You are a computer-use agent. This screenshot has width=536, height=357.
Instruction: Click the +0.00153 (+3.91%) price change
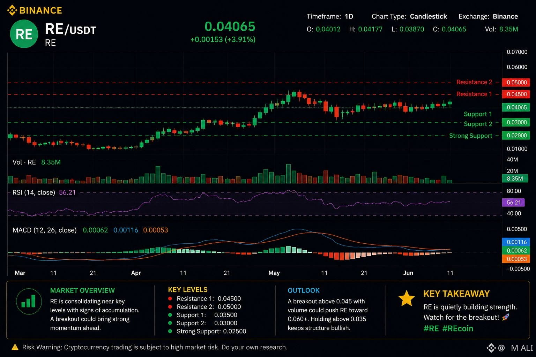[223, 39]
